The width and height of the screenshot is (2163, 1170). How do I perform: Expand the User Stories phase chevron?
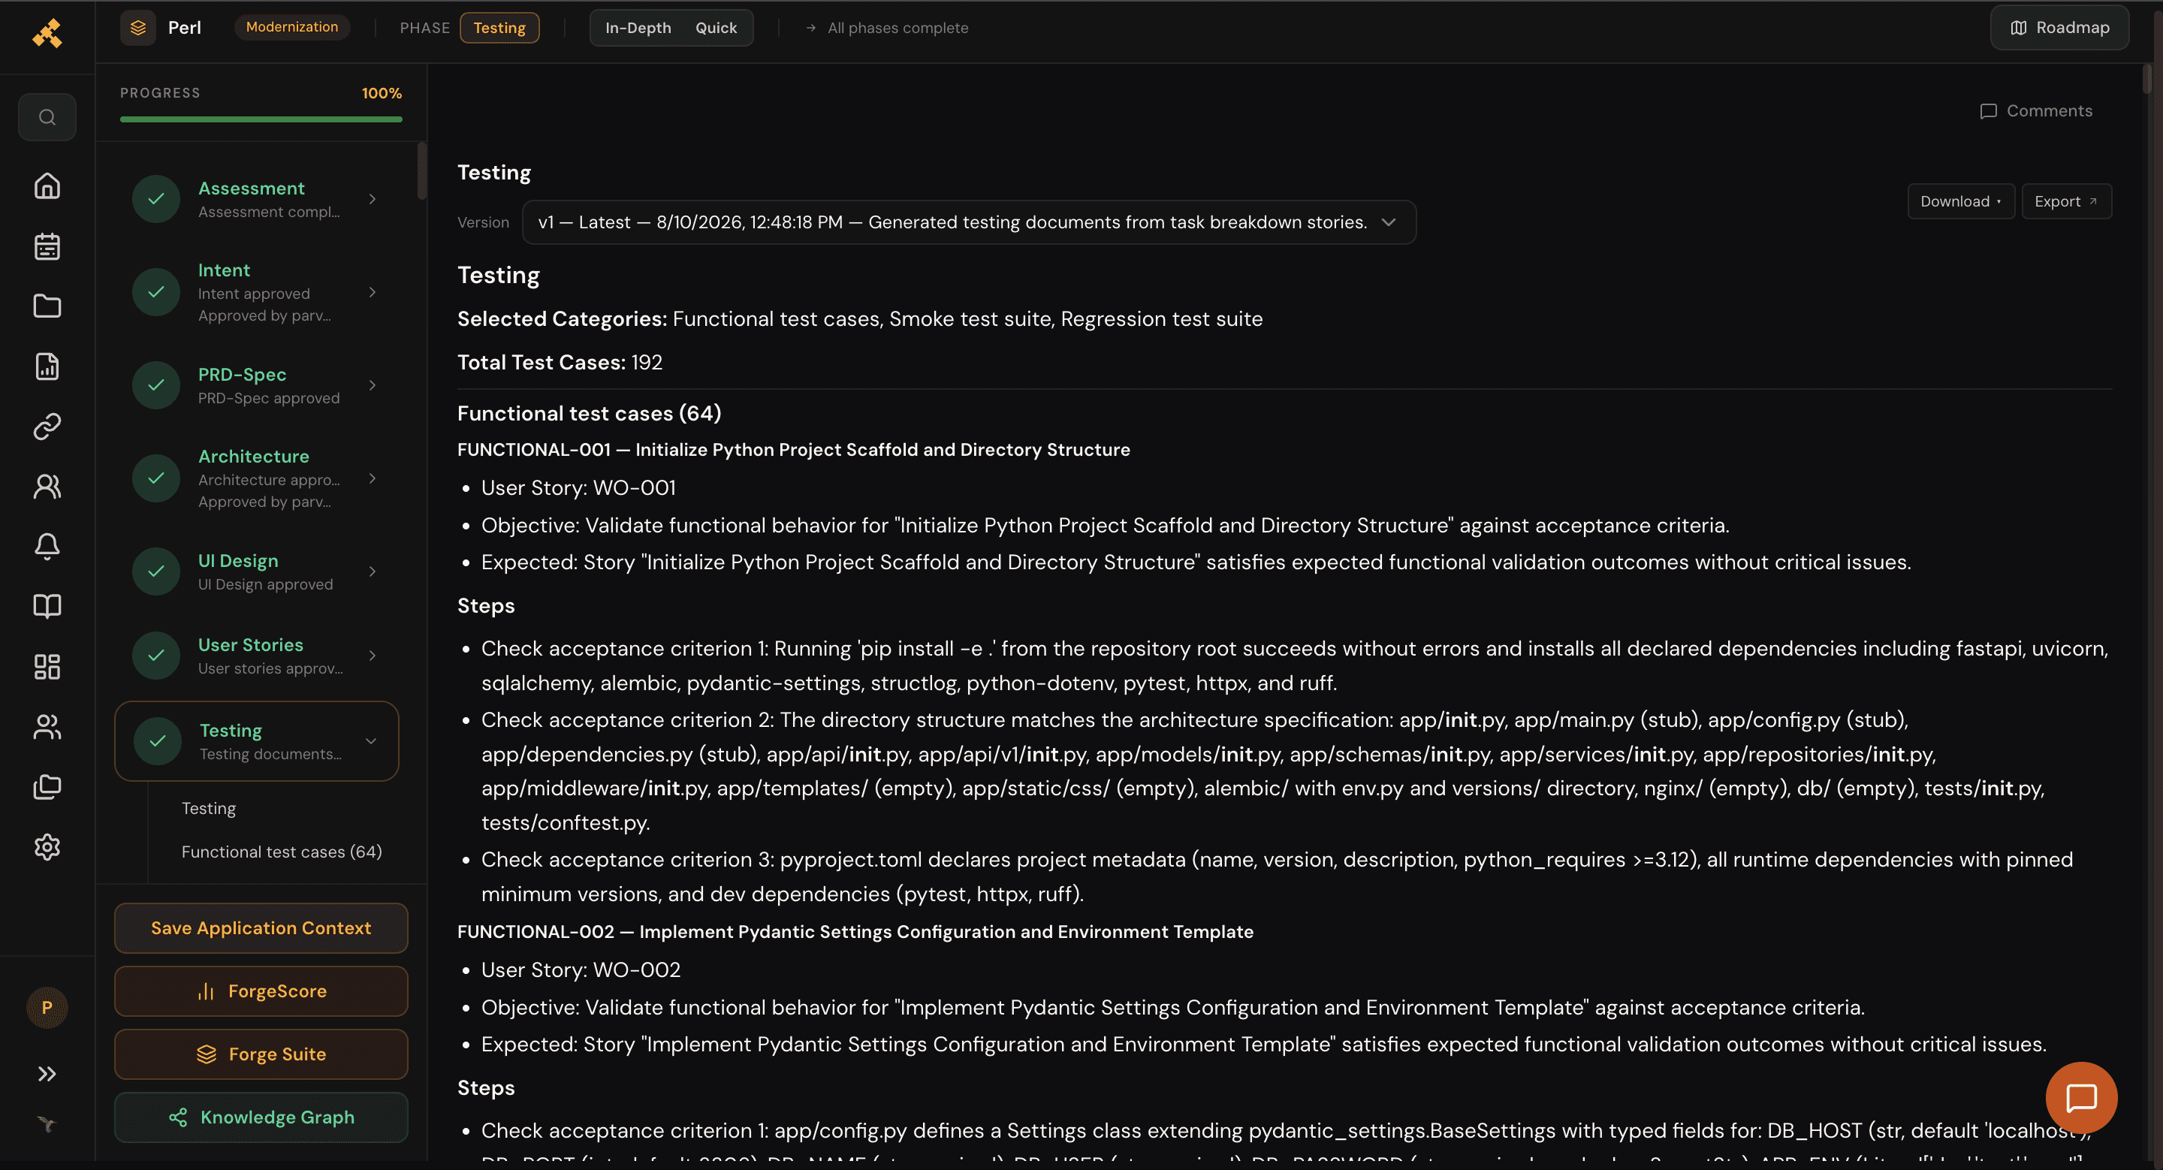[372, 656]
